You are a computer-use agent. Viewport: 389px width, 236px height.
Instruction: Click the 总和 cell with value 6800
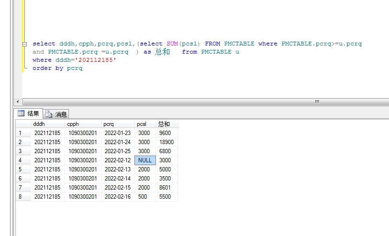[x=167, y=151]
